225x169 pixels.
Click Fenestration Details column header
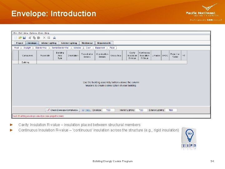point(87,55)
